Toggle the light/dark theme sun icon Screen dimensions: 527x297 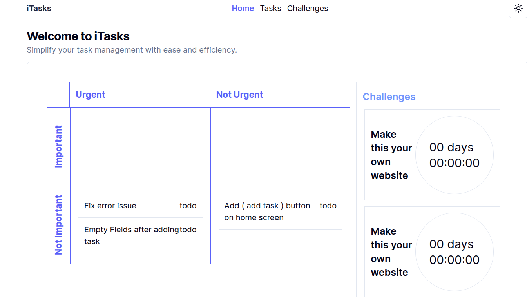click(518, 9)
